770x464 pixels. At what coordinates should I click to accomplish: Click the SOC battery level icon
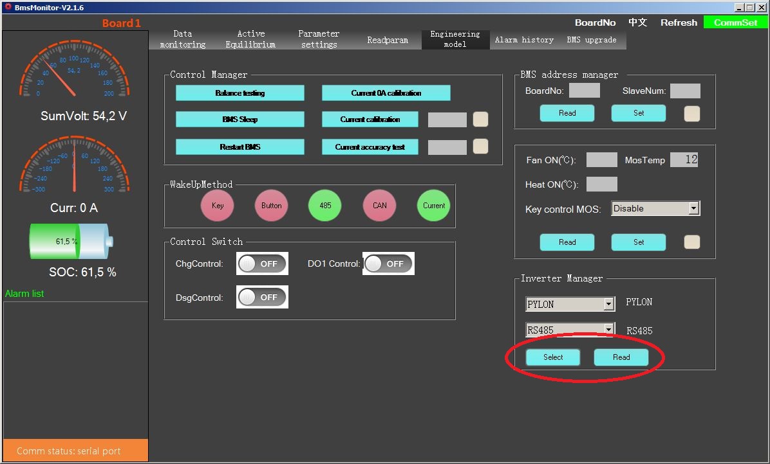71,242
